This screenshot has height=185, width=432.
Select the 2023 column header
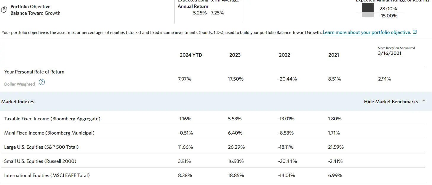coord(235,55)
